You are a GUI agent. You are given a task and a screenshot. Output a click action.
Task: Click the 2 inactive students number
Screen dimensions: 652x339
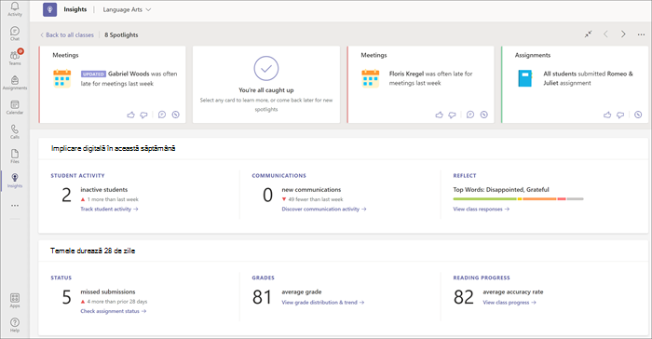pyautogui.click(x=66, y=195)
